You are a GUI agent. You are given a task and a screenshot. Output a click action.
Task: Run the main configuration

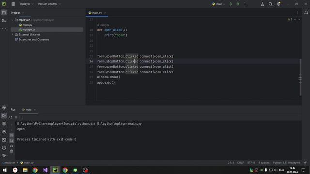(231, 4)
